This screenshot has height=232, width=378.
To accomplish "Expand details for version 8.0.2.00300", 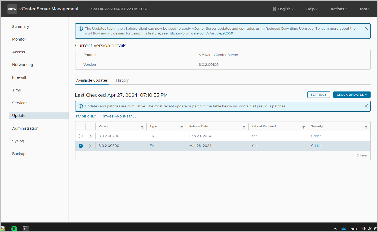I will (90, 146).
